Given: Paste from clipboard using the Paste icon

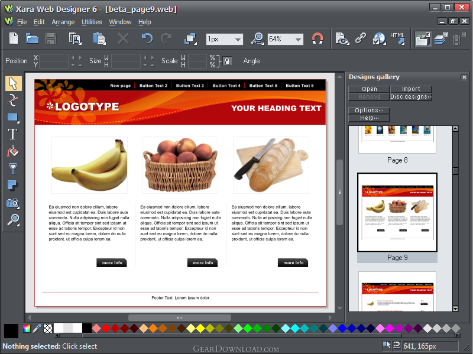Looking at the screenshot, I should (99, 39).
